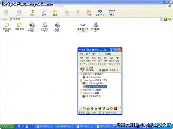173x129 pixels.
Task: Click the music notes icon in bottom bar
Action: pos(104,108)
